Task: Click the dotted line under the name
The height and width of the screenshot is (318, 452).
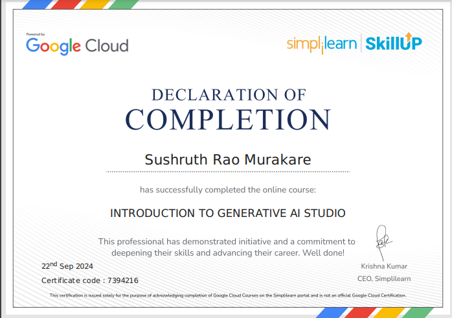Action: 228,172
